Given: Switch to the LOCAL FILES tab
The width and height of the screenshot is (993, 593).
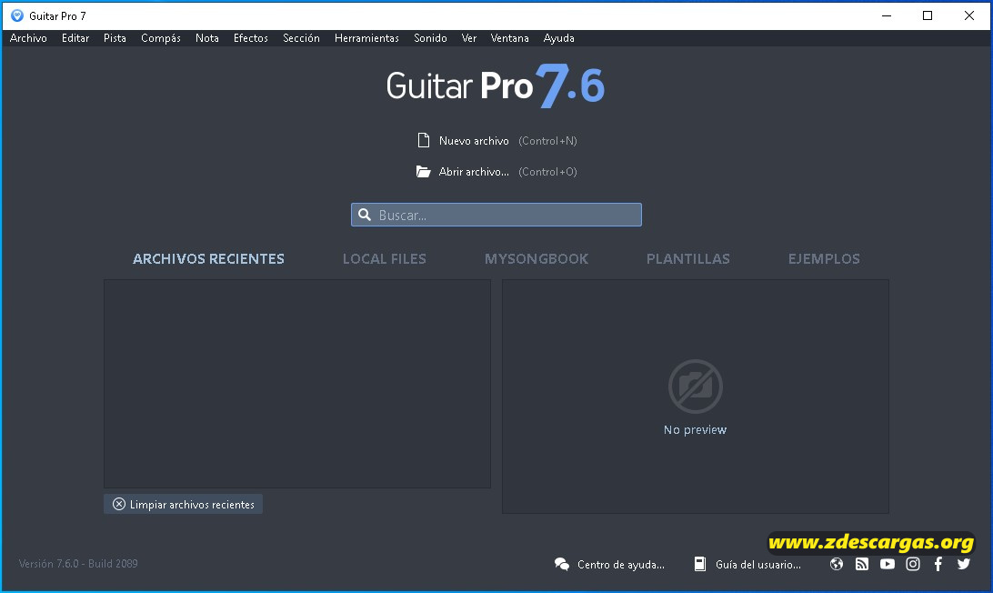Looking at the screenshot, I should pos(385,258).
